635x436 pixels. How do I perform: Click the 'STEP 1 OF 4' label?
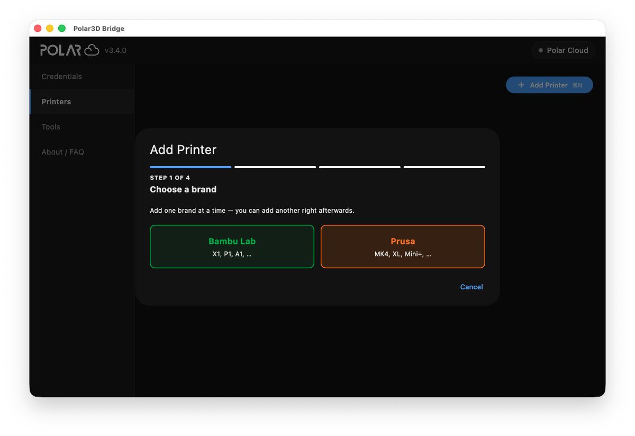pos(170,178)
